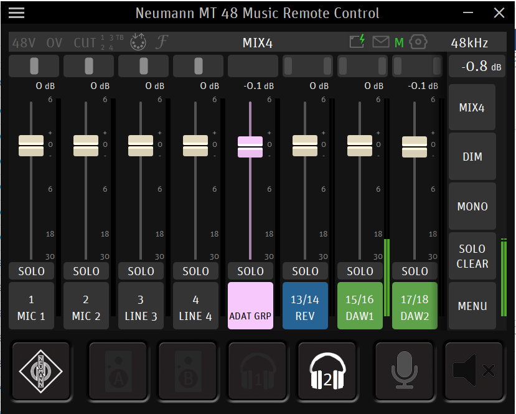This screenshot has width=516, height=414.
Task: Click the 13/14 REV fader handle
Action: point(305,146)
